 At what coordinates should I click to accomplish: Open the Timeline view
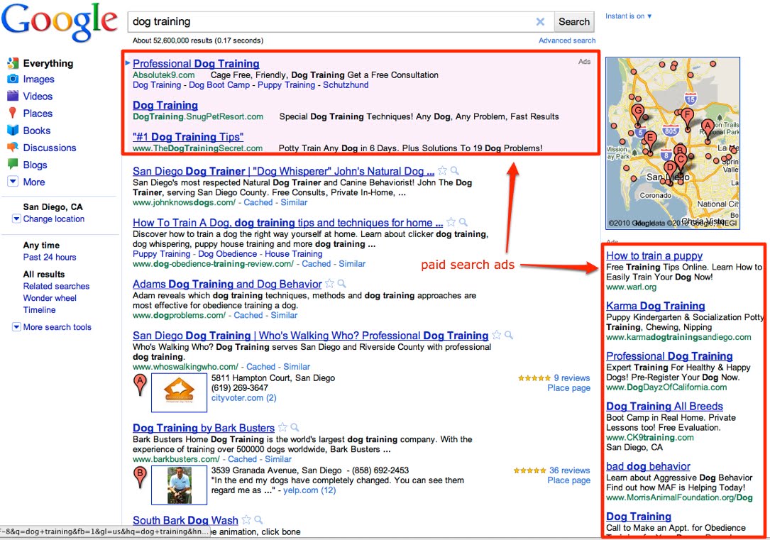pos(39,310)
